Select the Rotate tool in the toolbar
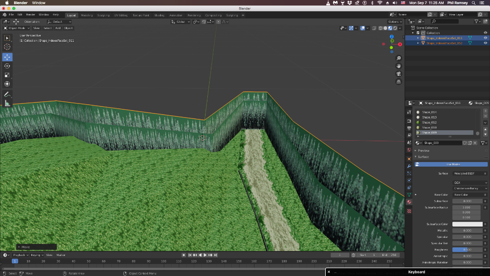 (x=7, y=66)
